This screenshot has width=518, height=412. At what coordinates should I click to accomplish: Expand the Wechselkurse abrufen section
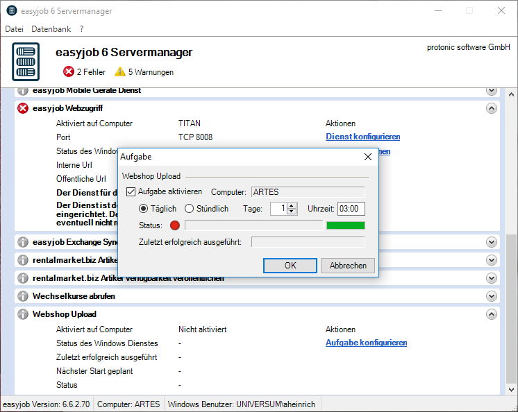click(492, 296)
